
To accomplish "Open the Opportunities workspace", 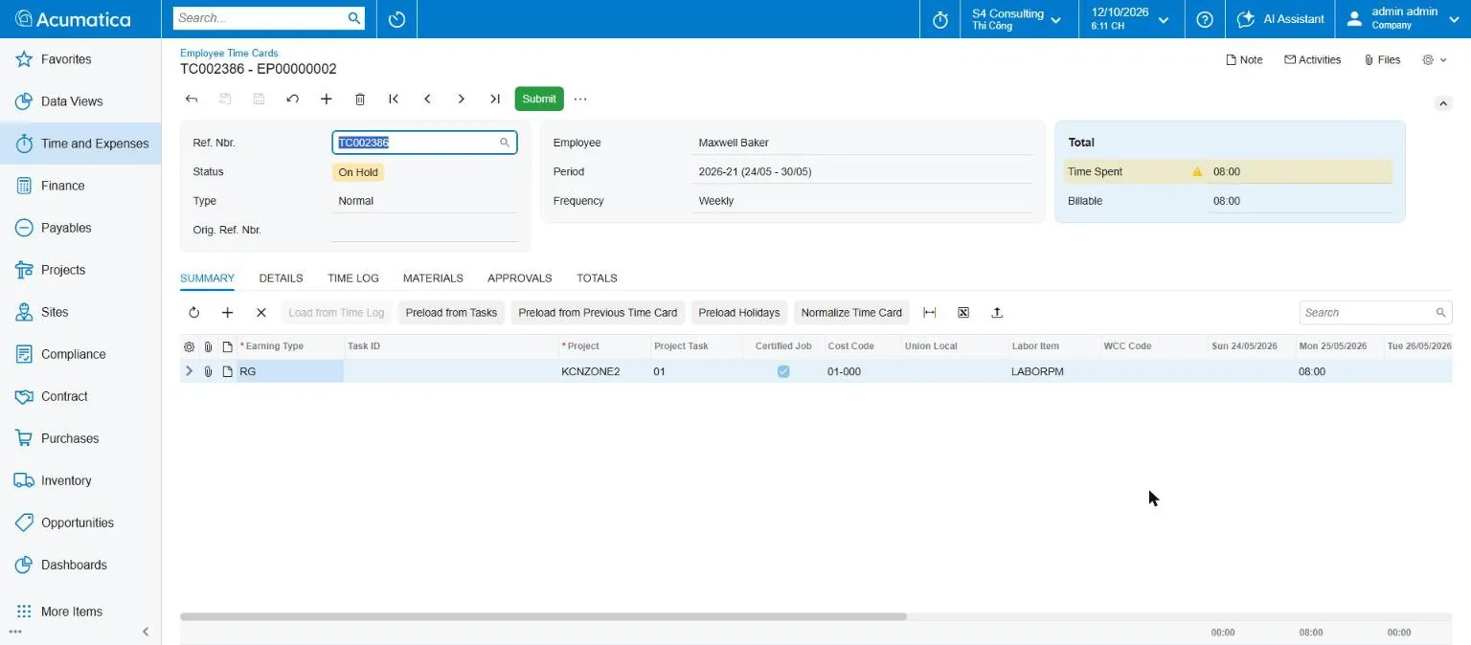I will coord(80,523).
